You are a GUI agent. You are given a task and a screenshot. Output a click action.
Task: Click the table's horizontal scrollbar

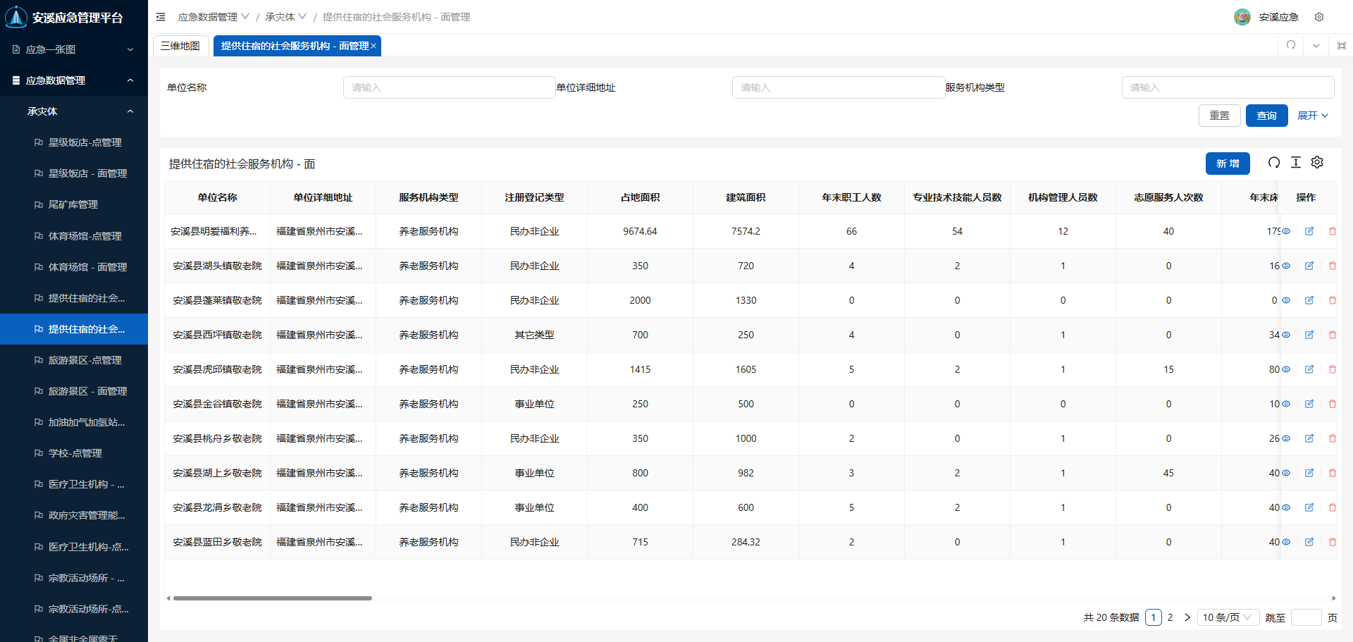pyautogui.click(x=273, y=598)
